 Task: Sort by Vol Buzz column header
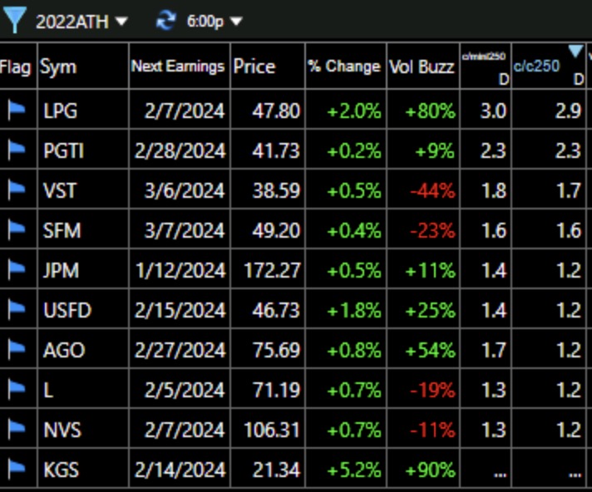pos(422,66)
